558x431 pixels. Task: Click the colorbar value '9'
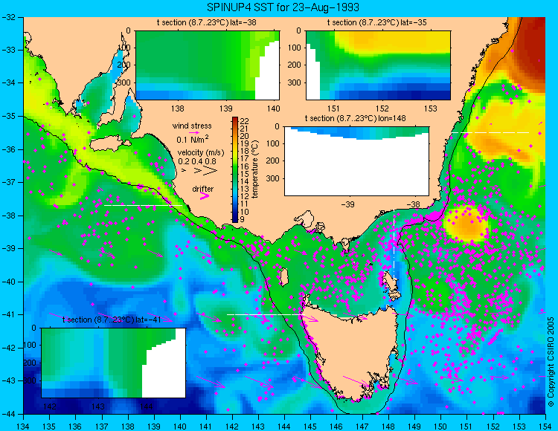click(243, 219)
